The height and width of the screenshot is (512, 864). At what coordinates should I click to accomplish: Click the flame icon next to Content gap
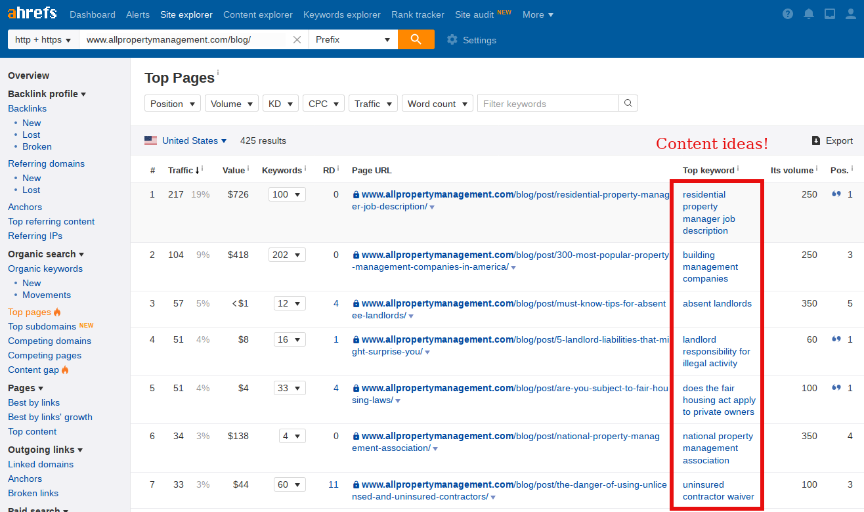[x=65, y=370]
